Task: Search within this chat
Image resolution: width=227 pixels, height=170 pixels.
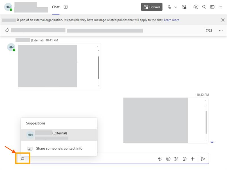Action: [204, 7]
